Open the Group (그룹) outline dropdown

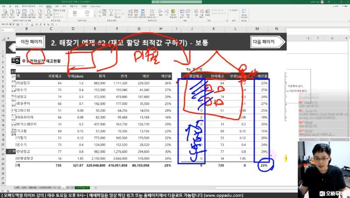click(196, 14)
